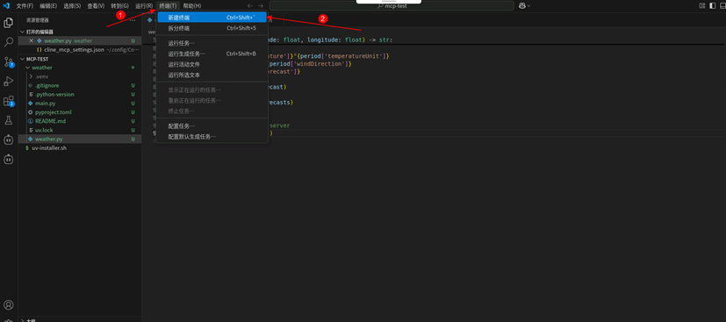Screen dimensions: 726x322
Task: Open pyproject.toml in the file tree
Action: [54, 112]
